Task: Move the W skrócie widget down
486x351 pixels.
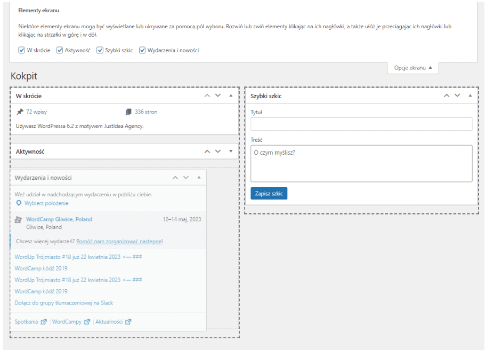Action: pos(217,96)
